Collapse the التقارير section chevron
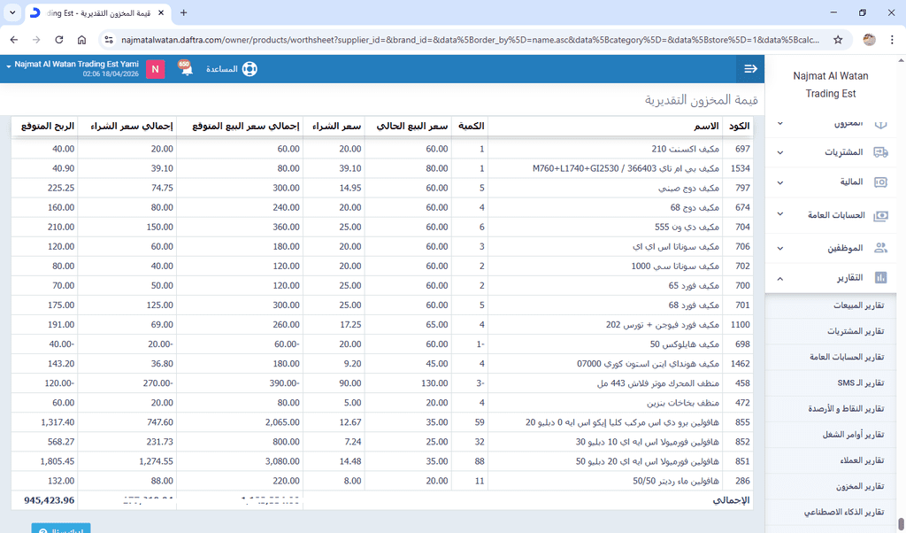Image resolution: width=906 pixels, height=533 pixels. click(x=779, y=279)
